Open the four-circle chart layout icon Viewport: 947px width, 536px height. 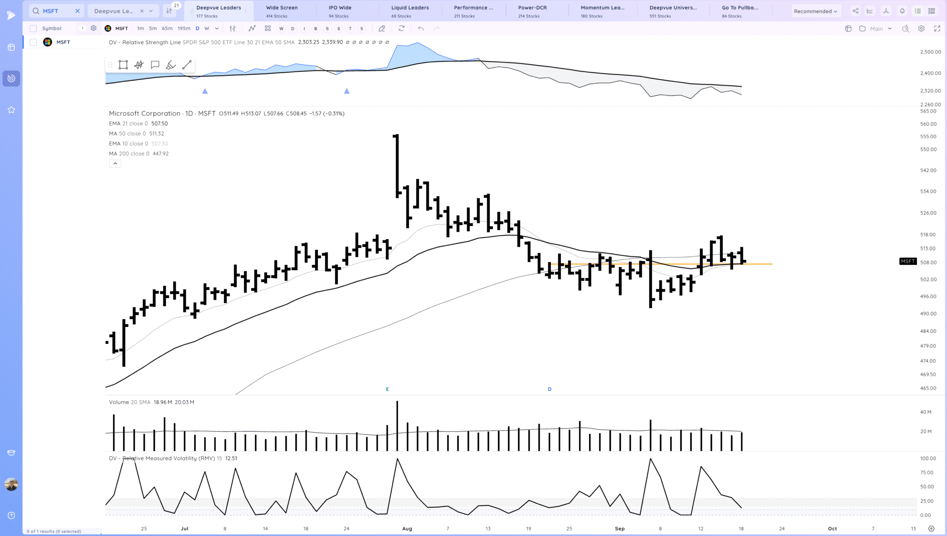(268, 29)
